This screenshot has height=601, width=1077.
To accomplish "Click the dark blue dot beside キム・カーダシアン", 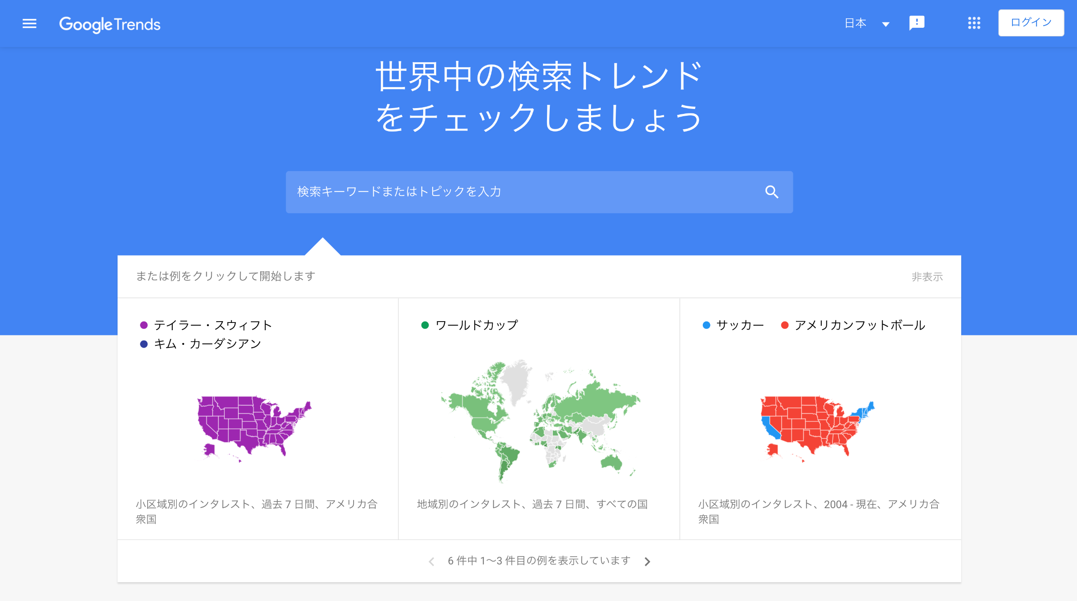I will click(144, 344).
